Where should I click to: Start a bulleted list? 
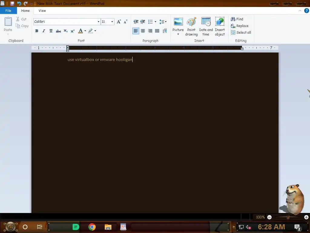(x=150, y=22)
